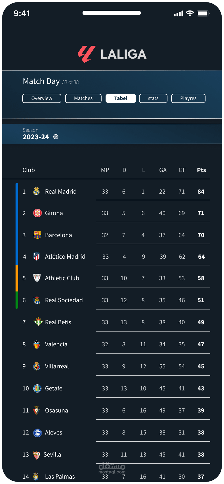The width and height of the screenshot is (224, 484).
Task: Switch to the Overview tab
Action: coord(42,98)
